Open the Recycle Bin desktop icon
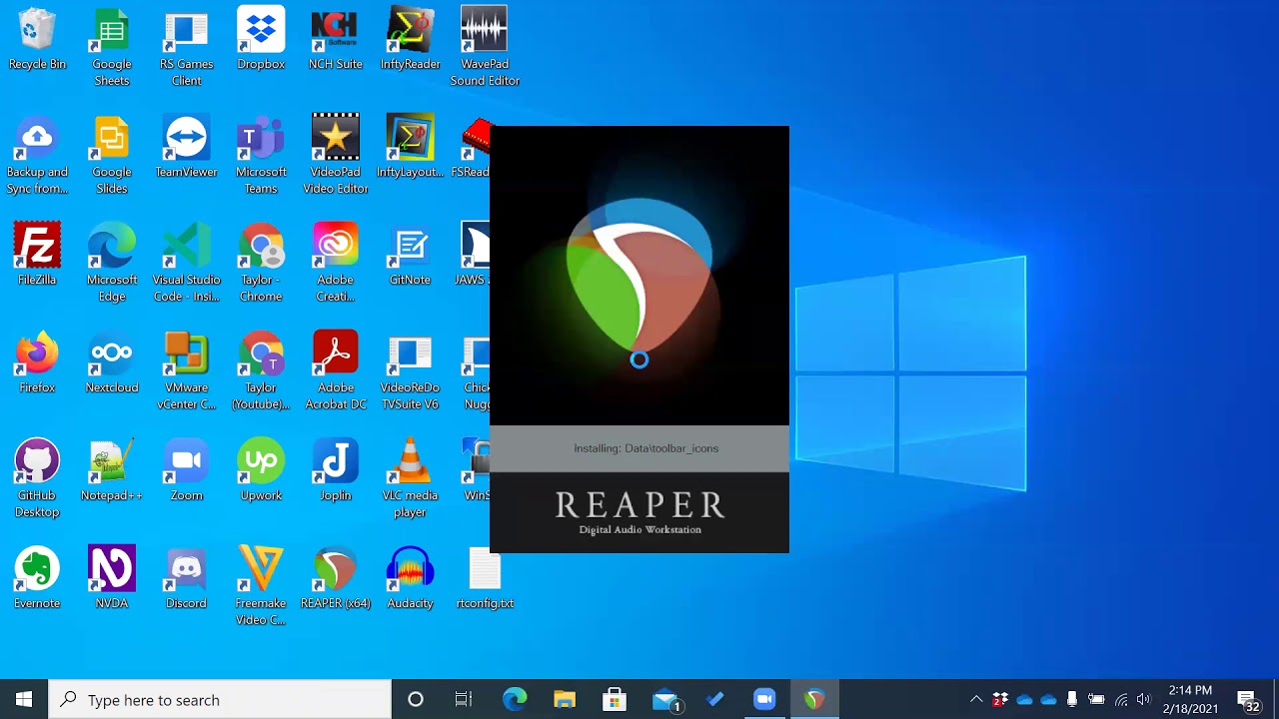1279x719 pixels. [x=37, y=40]
